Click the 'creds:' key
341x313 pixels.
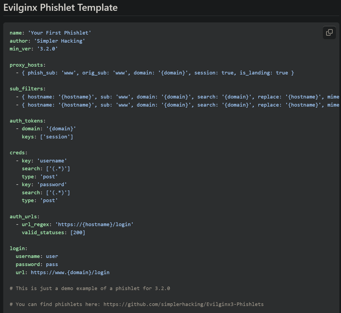(x=19, y=153)
